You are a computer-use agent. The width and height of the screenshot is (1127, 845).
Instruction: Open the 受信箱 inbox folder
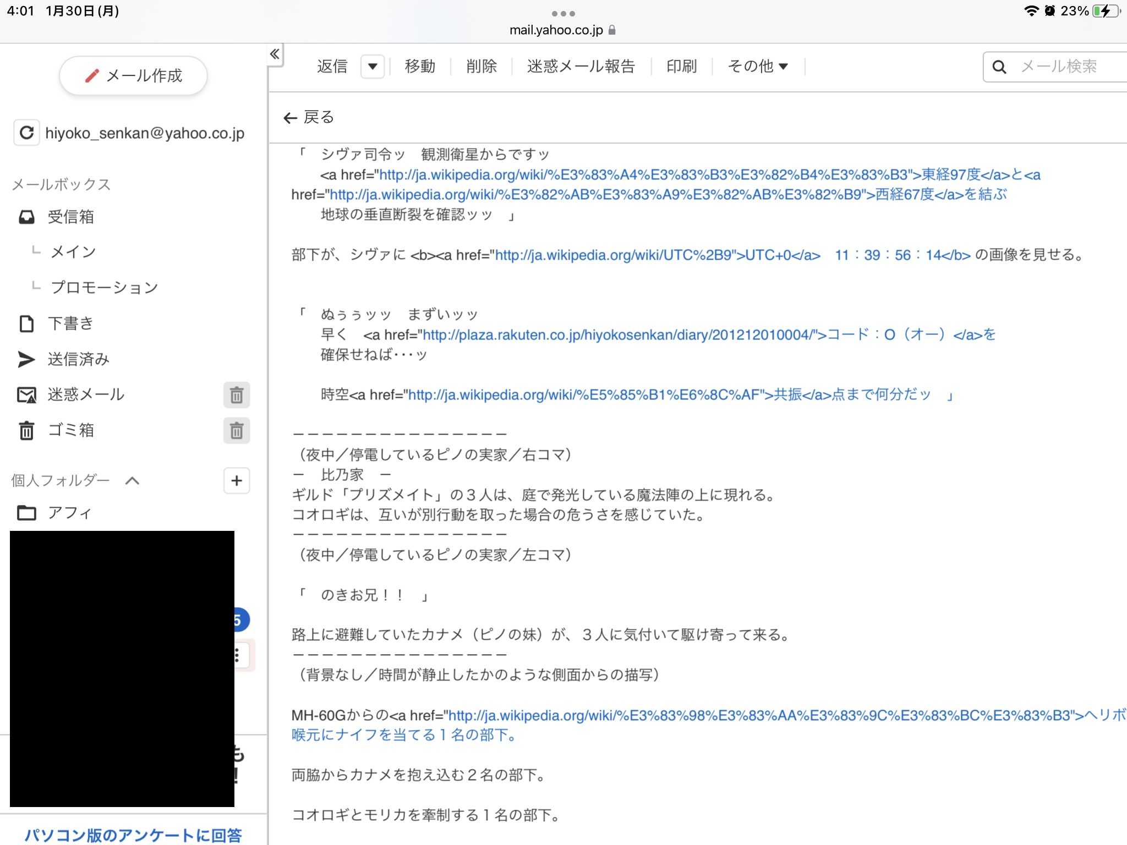click(x=70, y=217)
